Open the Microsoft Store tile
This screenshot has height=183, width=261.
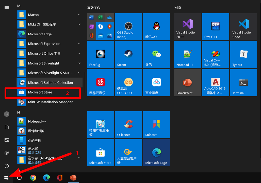click(x=101, y=152)
